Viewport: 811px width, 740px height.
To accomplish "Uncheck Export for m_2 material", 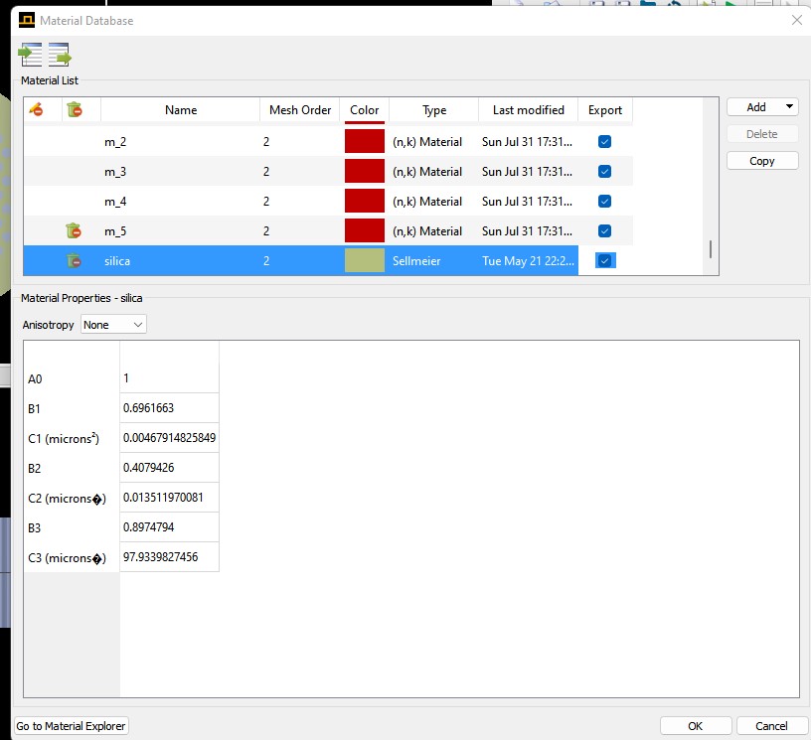I will 604,142.
